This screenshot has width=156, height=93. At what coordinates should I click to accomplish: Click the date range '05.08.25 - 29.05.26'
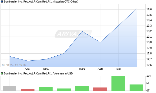[14, 65]
